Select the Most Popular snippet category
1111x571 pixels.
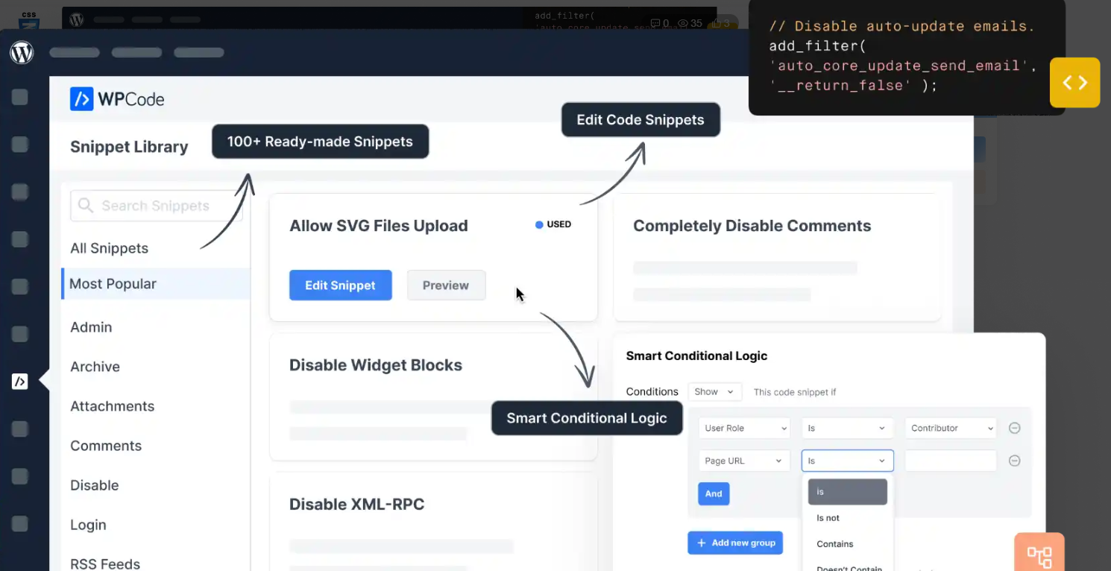point(113,284)
